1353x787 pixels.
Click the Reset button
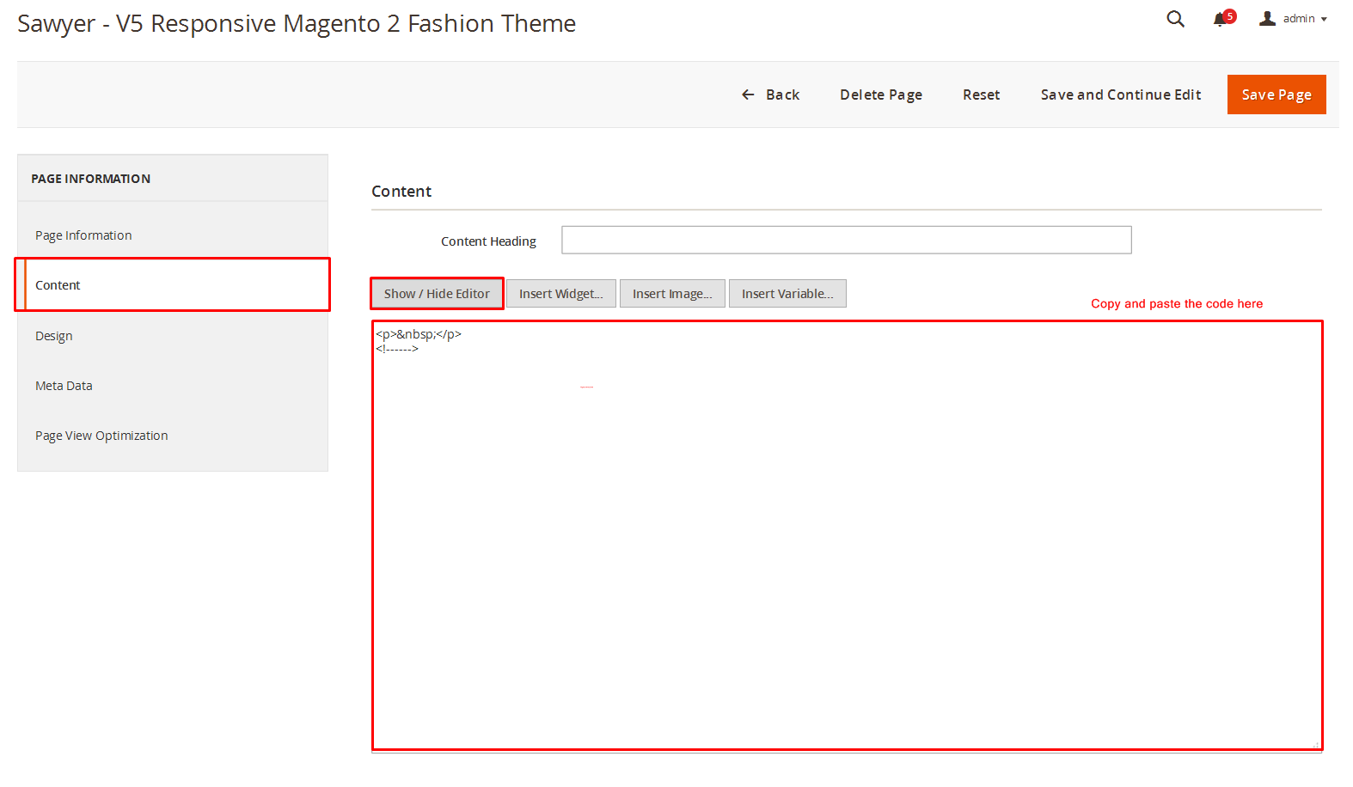[x=981, y=95]
